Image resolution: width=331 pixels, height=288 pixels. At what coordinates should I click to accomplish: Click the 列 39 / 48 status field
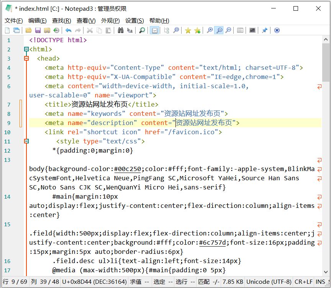point(45,282)
